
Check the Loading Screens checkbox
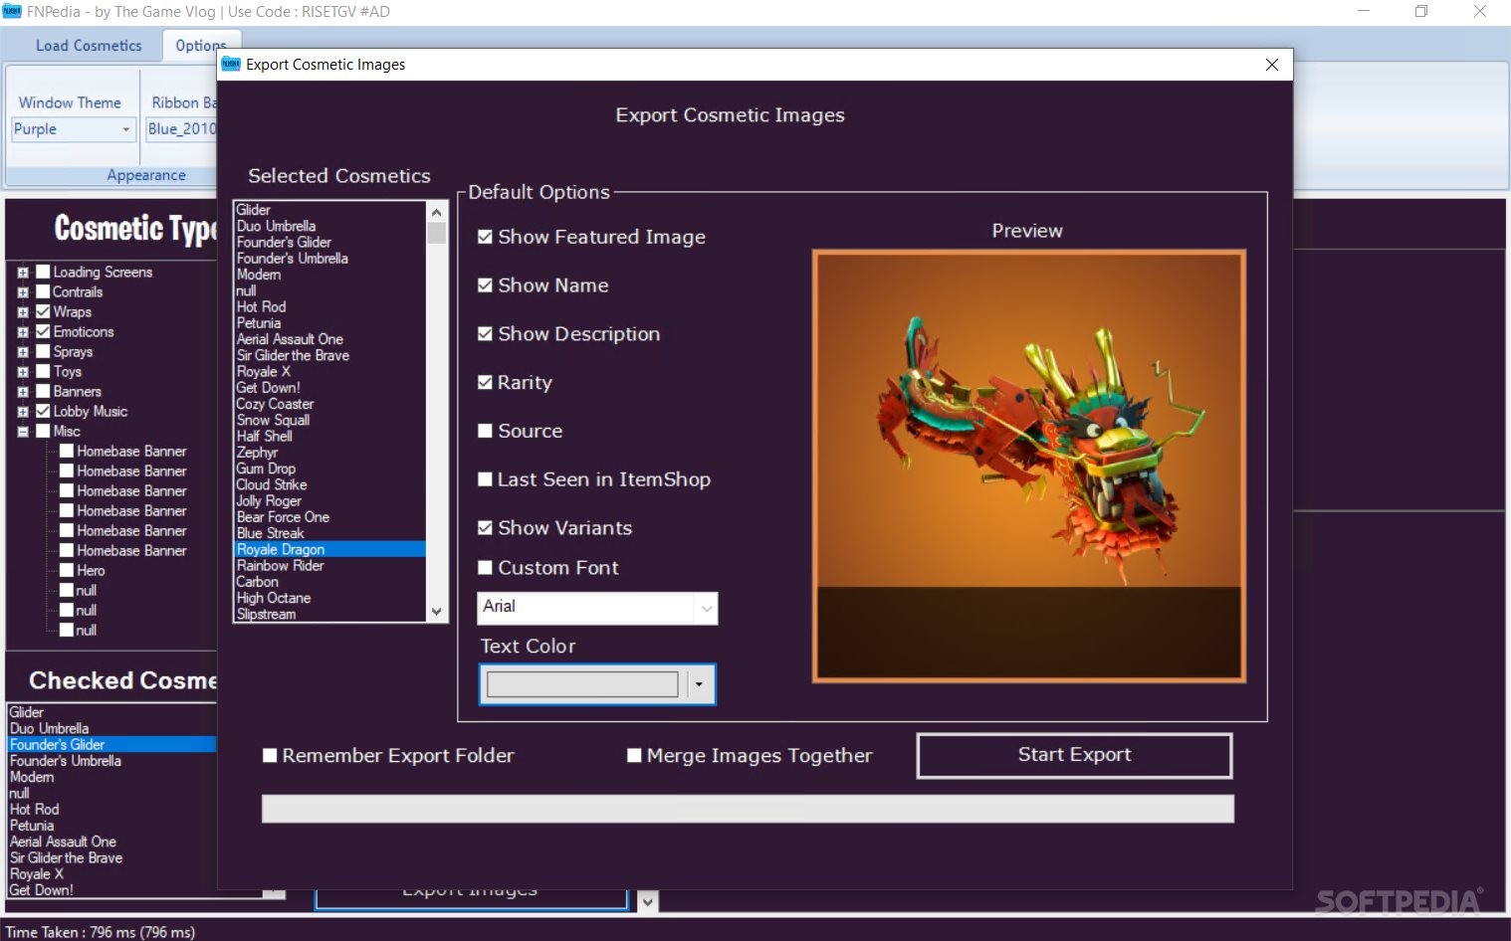click(x=43, y=272)
